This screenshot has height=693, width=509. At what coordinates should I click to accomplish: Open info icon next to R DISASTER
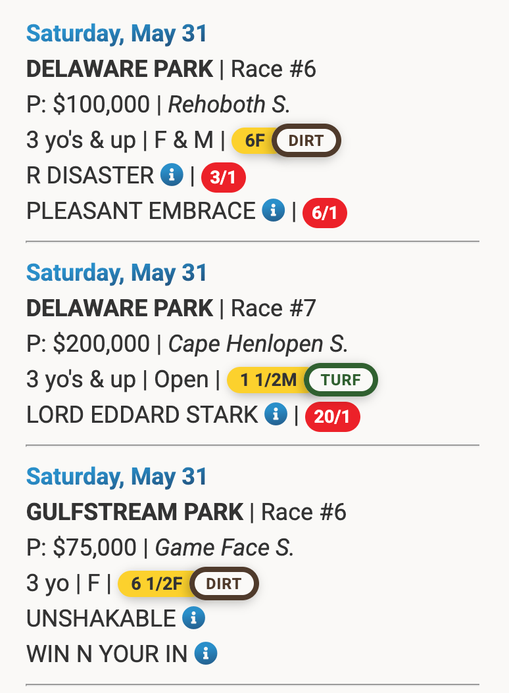click(172, 174)
